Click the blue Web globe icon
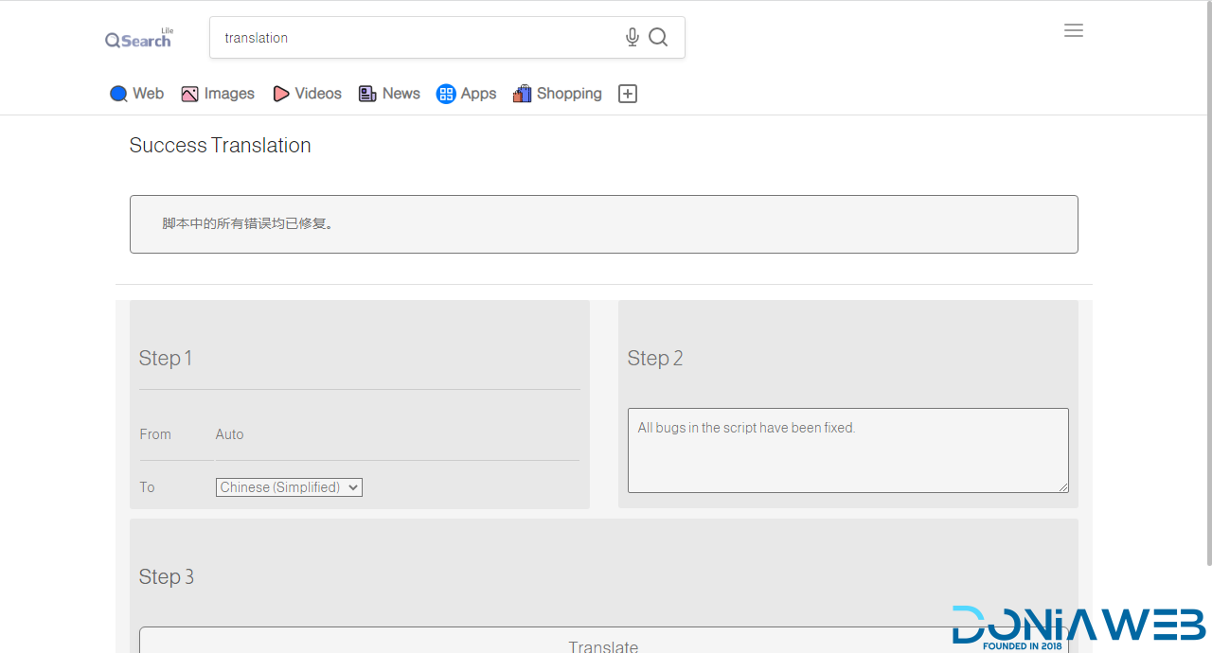This screenshot has height=653, width=1212. click(118, 94)
